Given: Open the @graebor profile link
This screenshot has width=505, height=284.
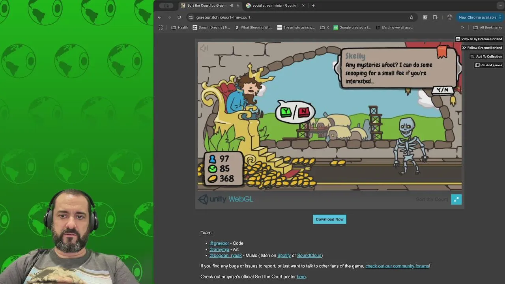Looking at the screenshot, I should pos(219,243).
